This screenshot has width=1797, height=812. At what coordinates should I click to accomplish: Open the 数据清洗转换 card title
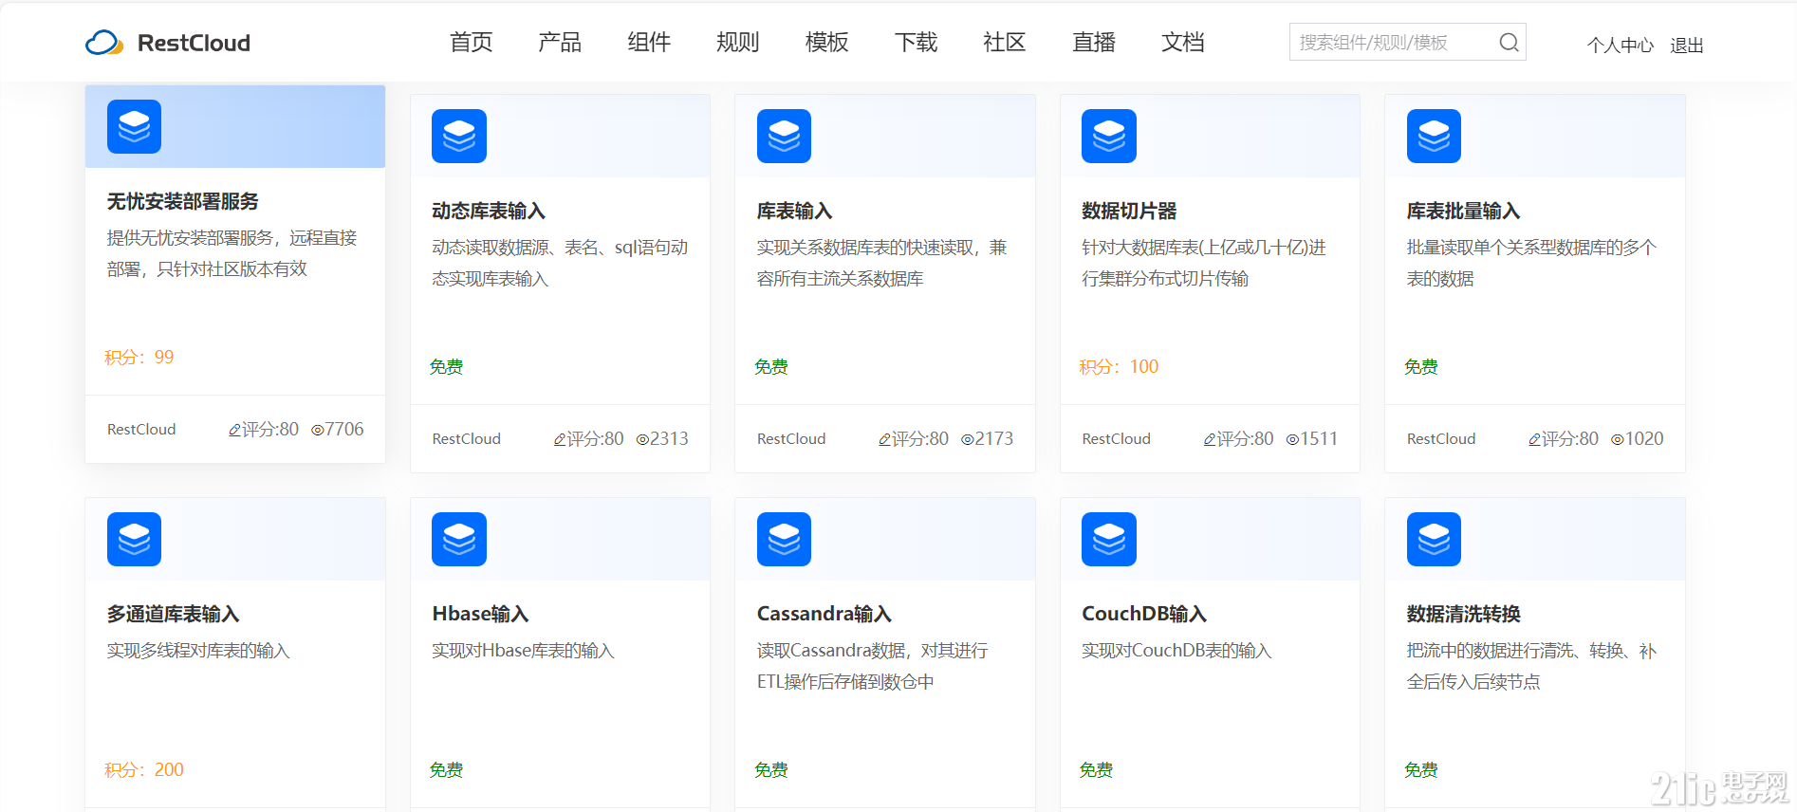1464,614
